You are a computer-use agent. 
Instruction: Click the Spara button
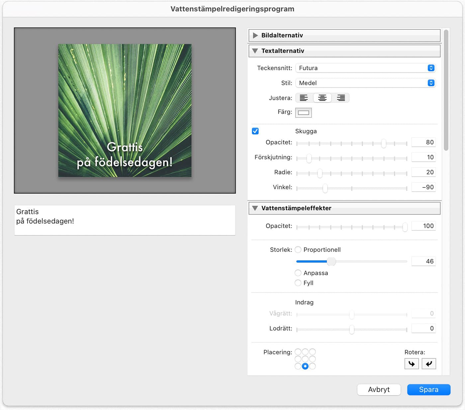tap(428, 389)
